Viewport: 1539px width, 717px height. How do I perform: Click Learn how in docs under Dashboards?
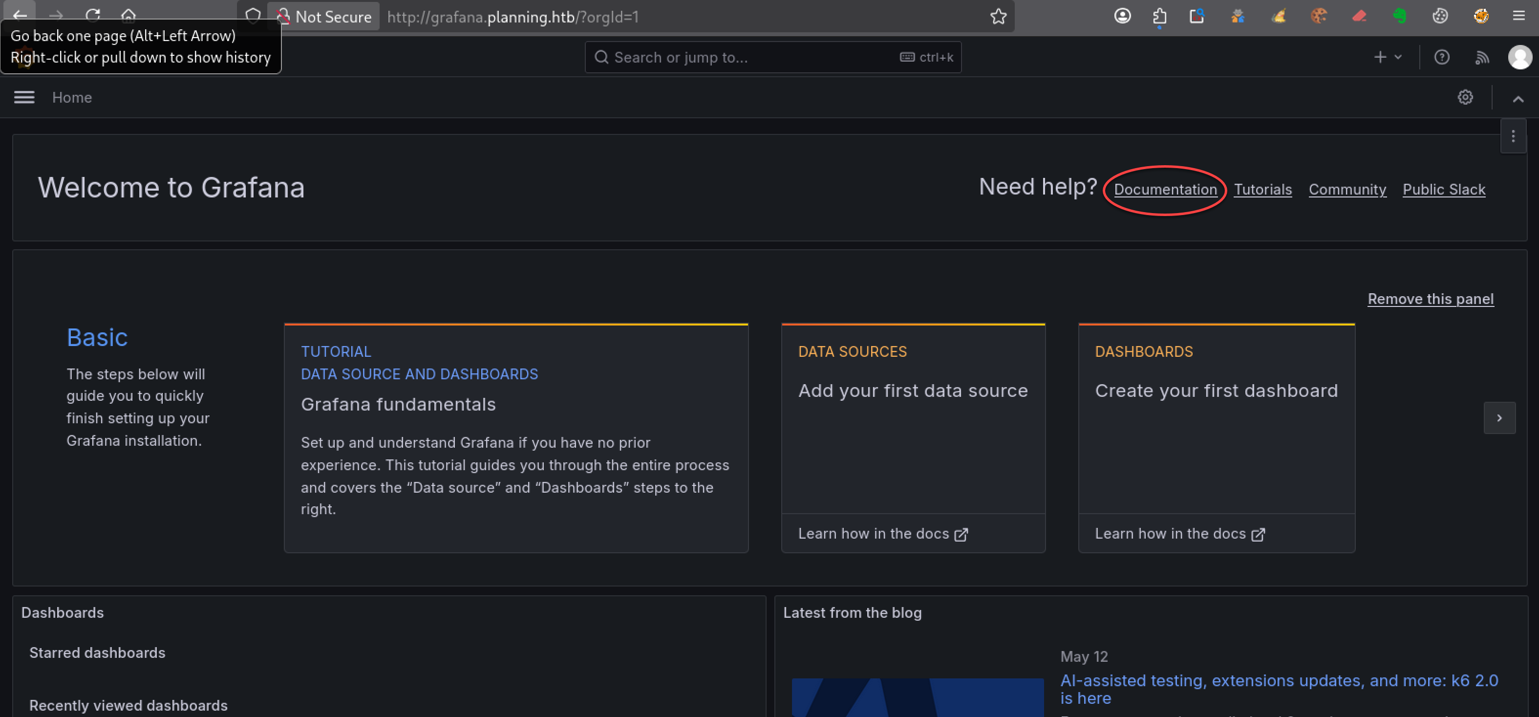(1179, 534)
